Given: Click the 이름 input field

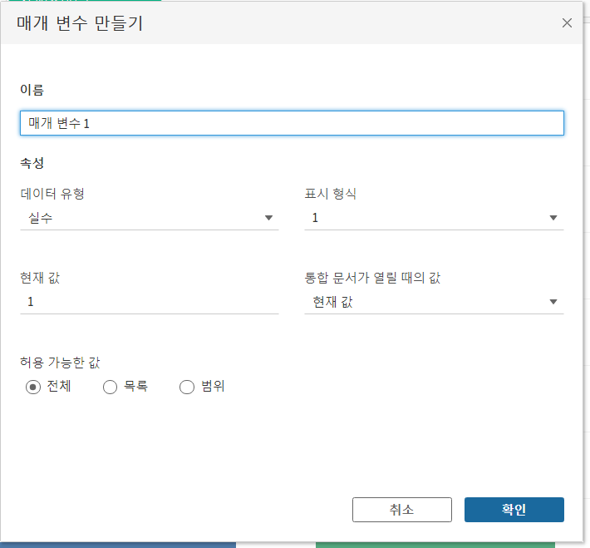Looking at the screenshot, I should 292,123.
